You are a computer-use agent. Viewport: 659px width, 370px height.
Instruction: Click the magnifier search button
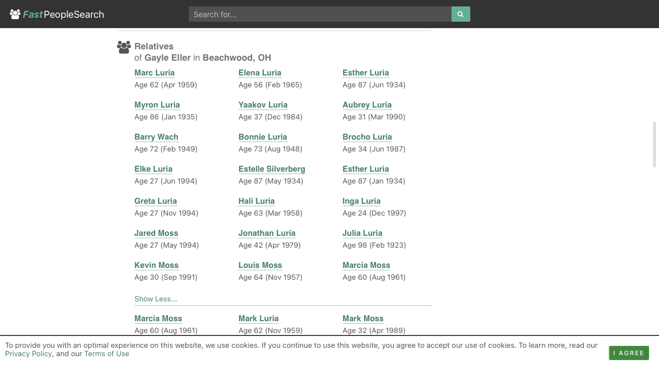pos(460,14)
